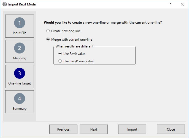Click the step 4 numbered circle icon

(x=20, y=98)
